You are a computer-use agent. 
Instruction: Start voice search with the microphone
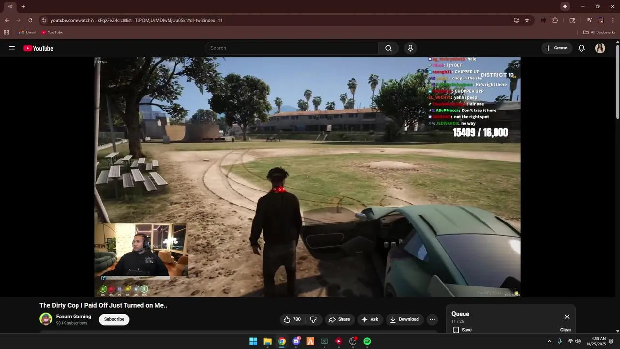(x=410, y=48)
